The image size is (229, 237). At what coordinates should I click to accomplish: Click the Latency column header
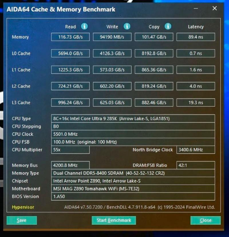click(x=196, y=27)
